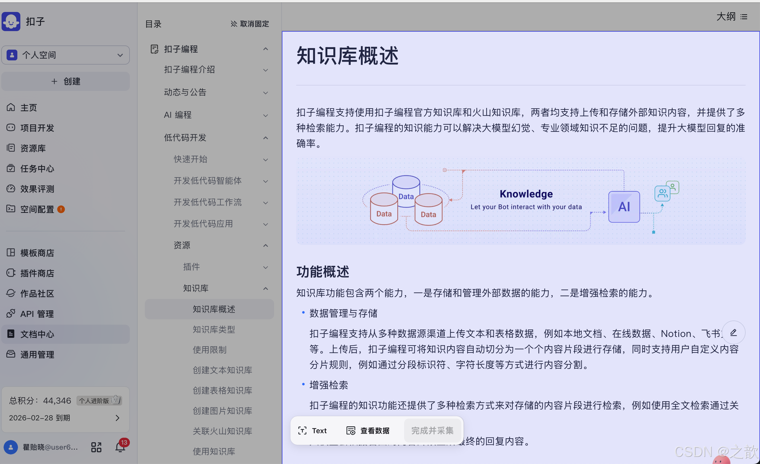
Task: Open 任务中心 from the sidebar
Action: 37,169
